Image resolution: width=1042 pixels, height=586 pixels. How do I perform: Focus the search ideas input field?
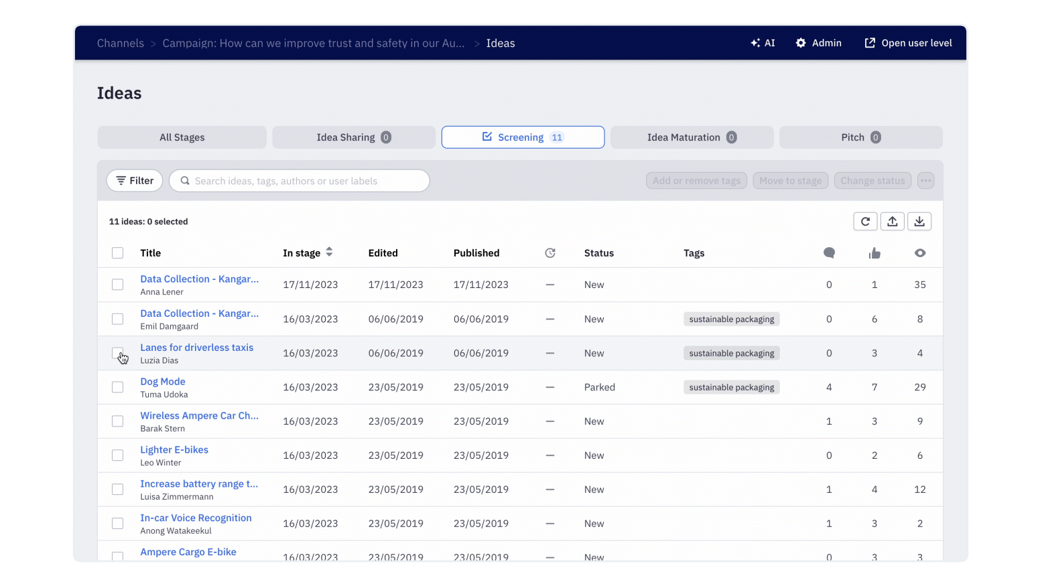tap(300, 181)
